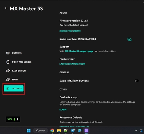Open the green notepad taskbar app

tap(66, 131)
